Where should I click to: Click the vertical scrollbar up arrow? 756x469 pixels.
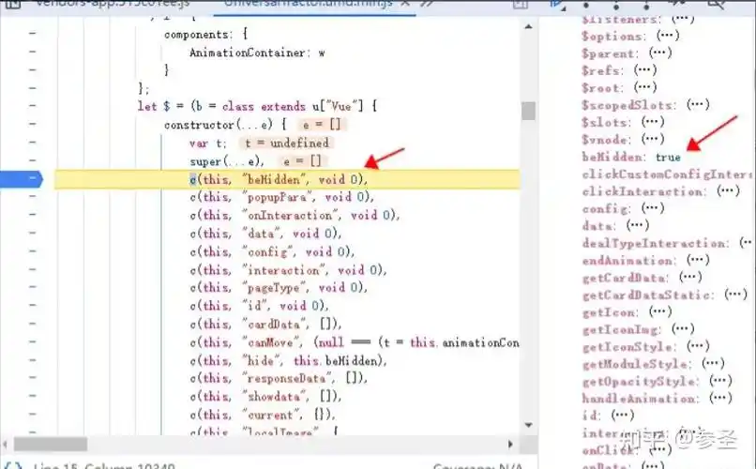[x=528, y=28]
